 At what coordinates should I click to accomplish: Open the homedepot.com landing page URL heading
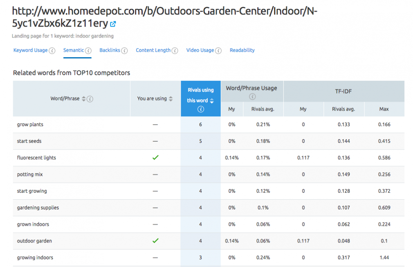click(x=165, y=17)
